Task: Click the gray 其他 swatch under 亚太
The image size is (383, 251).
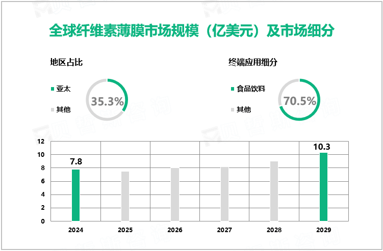Action: click(x=52, y=110)
